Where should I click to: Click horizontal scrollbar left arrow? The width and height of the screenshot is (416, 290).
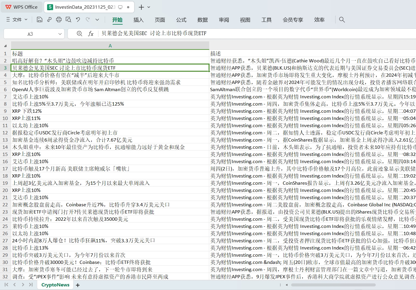[287, 285]
